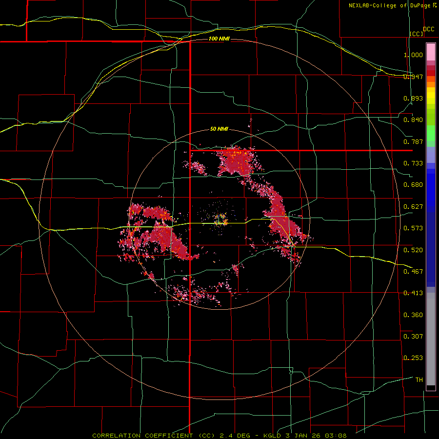Click the 0.627 legend value
This screenshot has height=439, width=439.
(x=413, y=207)
